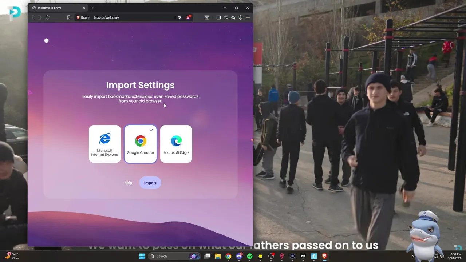Reload the Brave welcome page
This screenshot has width=466, height=262.
pyautogui.click(x=47, y=17)
